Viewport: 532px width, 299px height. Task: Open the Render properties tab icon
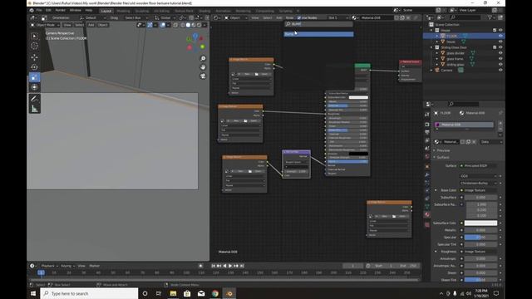427,125
